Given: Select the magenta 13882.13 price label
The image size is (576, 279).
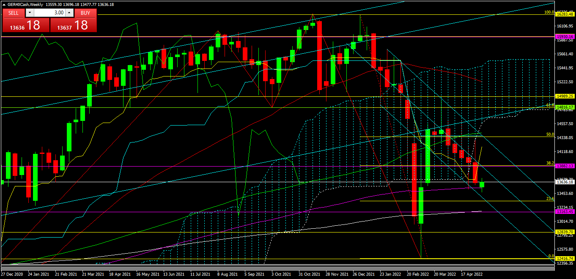Looking at the screenshot, I should (x=565, y=166).
